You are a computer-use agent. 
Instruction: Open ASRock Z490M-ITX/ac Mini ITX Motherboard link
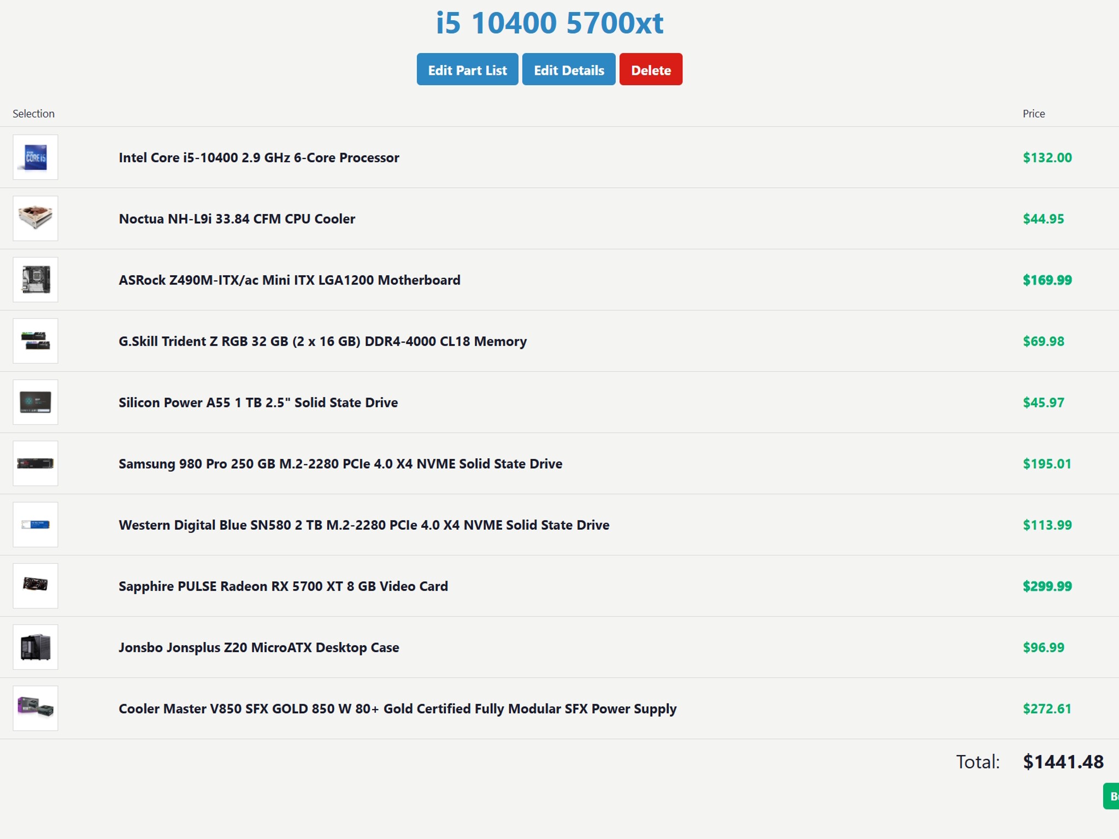coord(290,280)
